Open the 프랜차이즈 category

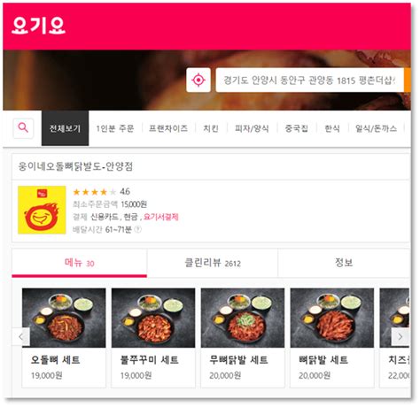(168, 128)
